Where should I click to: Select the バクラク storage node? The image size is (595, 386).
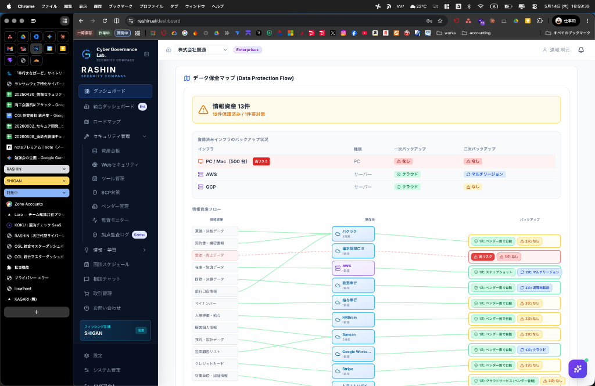[353, 233]
